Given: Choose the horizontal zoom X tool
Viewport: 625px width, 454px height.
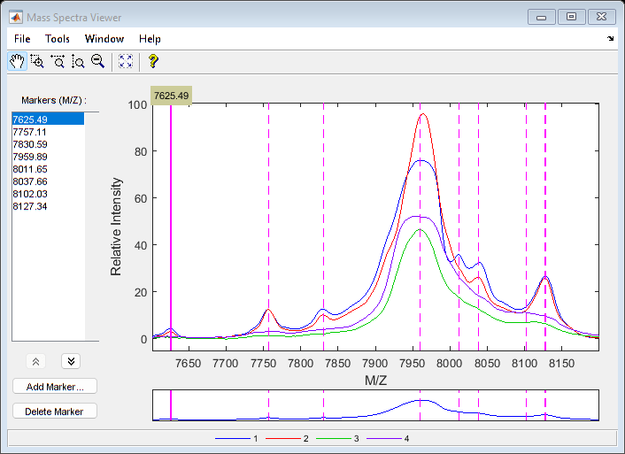Looking at the screenshot, I should click(58, 61).
